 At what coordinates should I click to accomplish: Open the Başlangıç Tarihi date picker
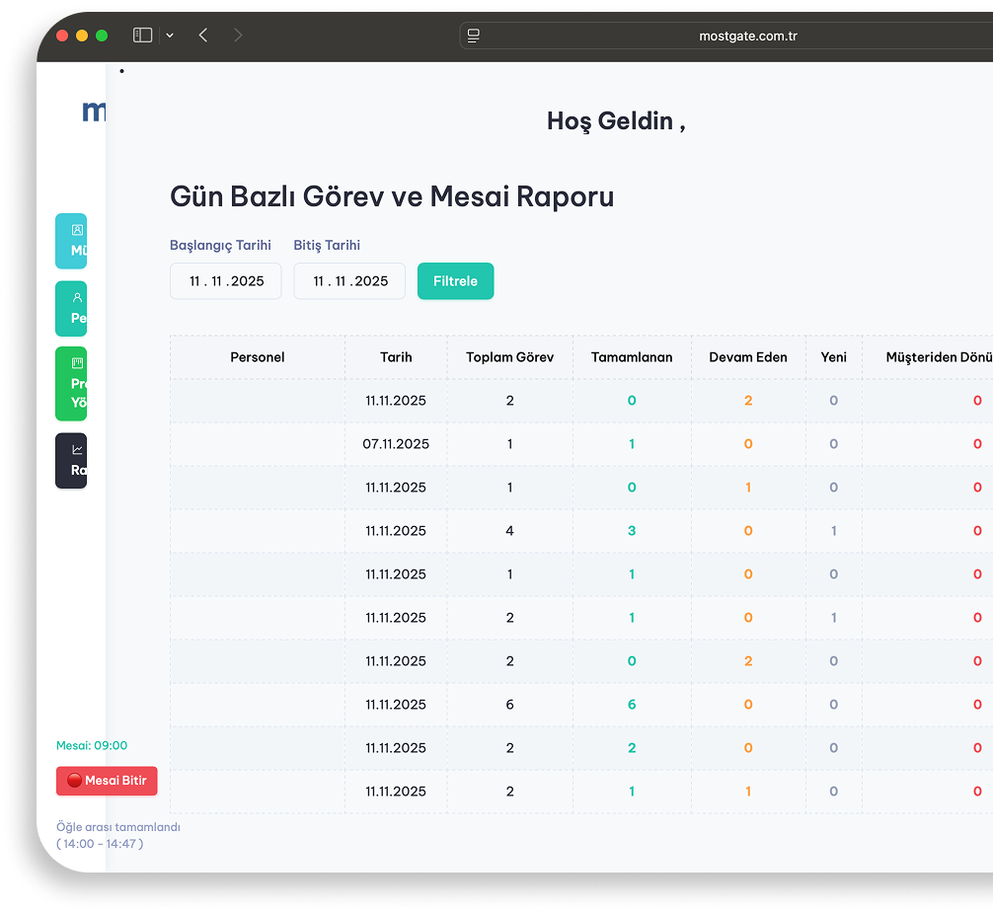226,281
